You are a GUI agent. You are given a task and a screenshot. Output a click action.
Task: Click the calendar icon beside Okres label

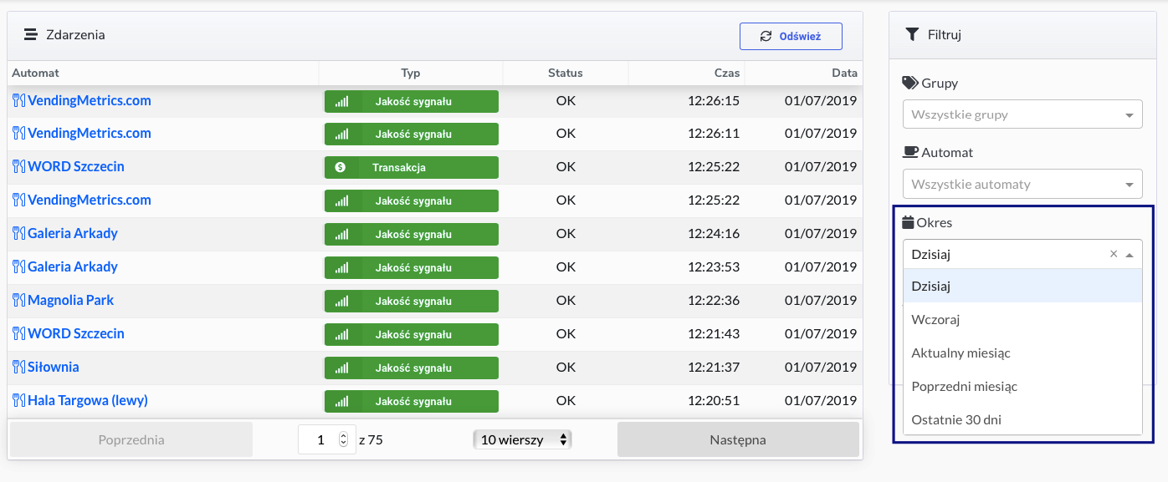tap(909, 222)
